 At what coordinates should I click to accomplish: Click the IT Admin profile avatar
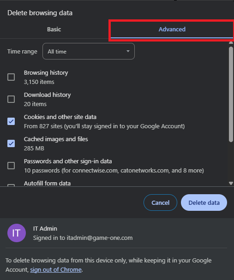[x=17, y=233]
